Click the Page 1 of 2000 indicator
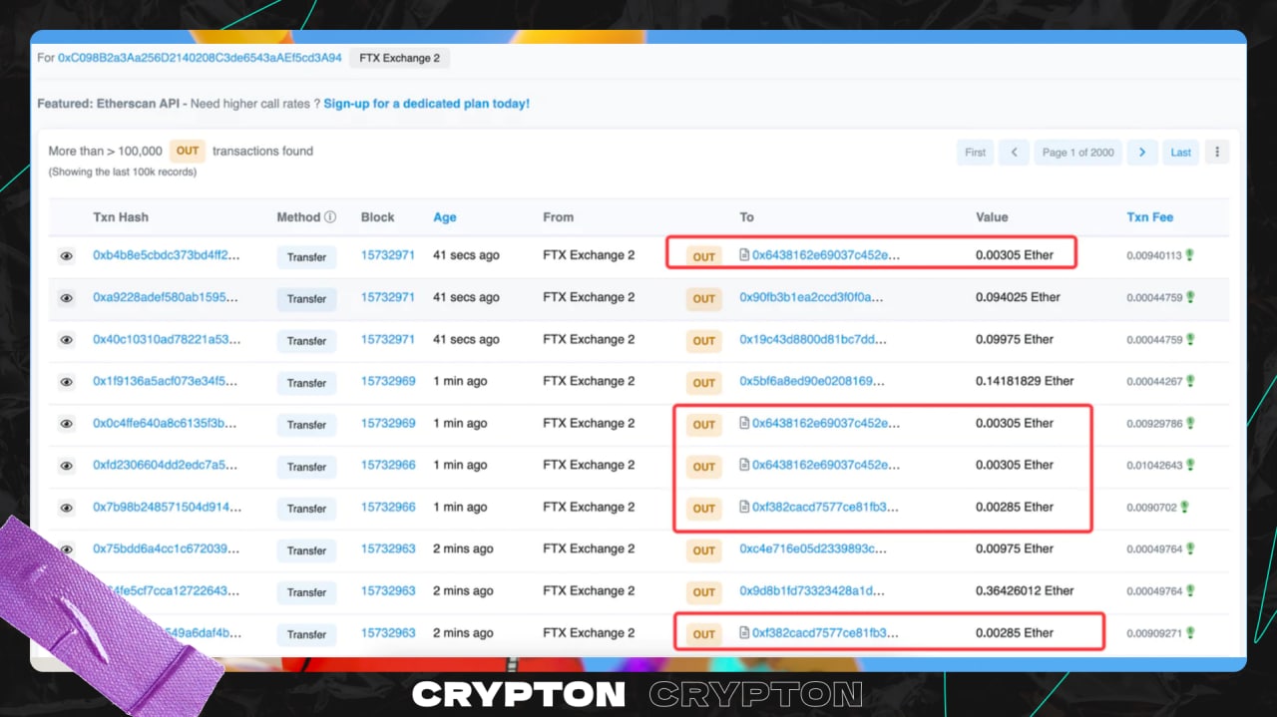Viewport: 1277px width, 717px height. point(1077,153)
